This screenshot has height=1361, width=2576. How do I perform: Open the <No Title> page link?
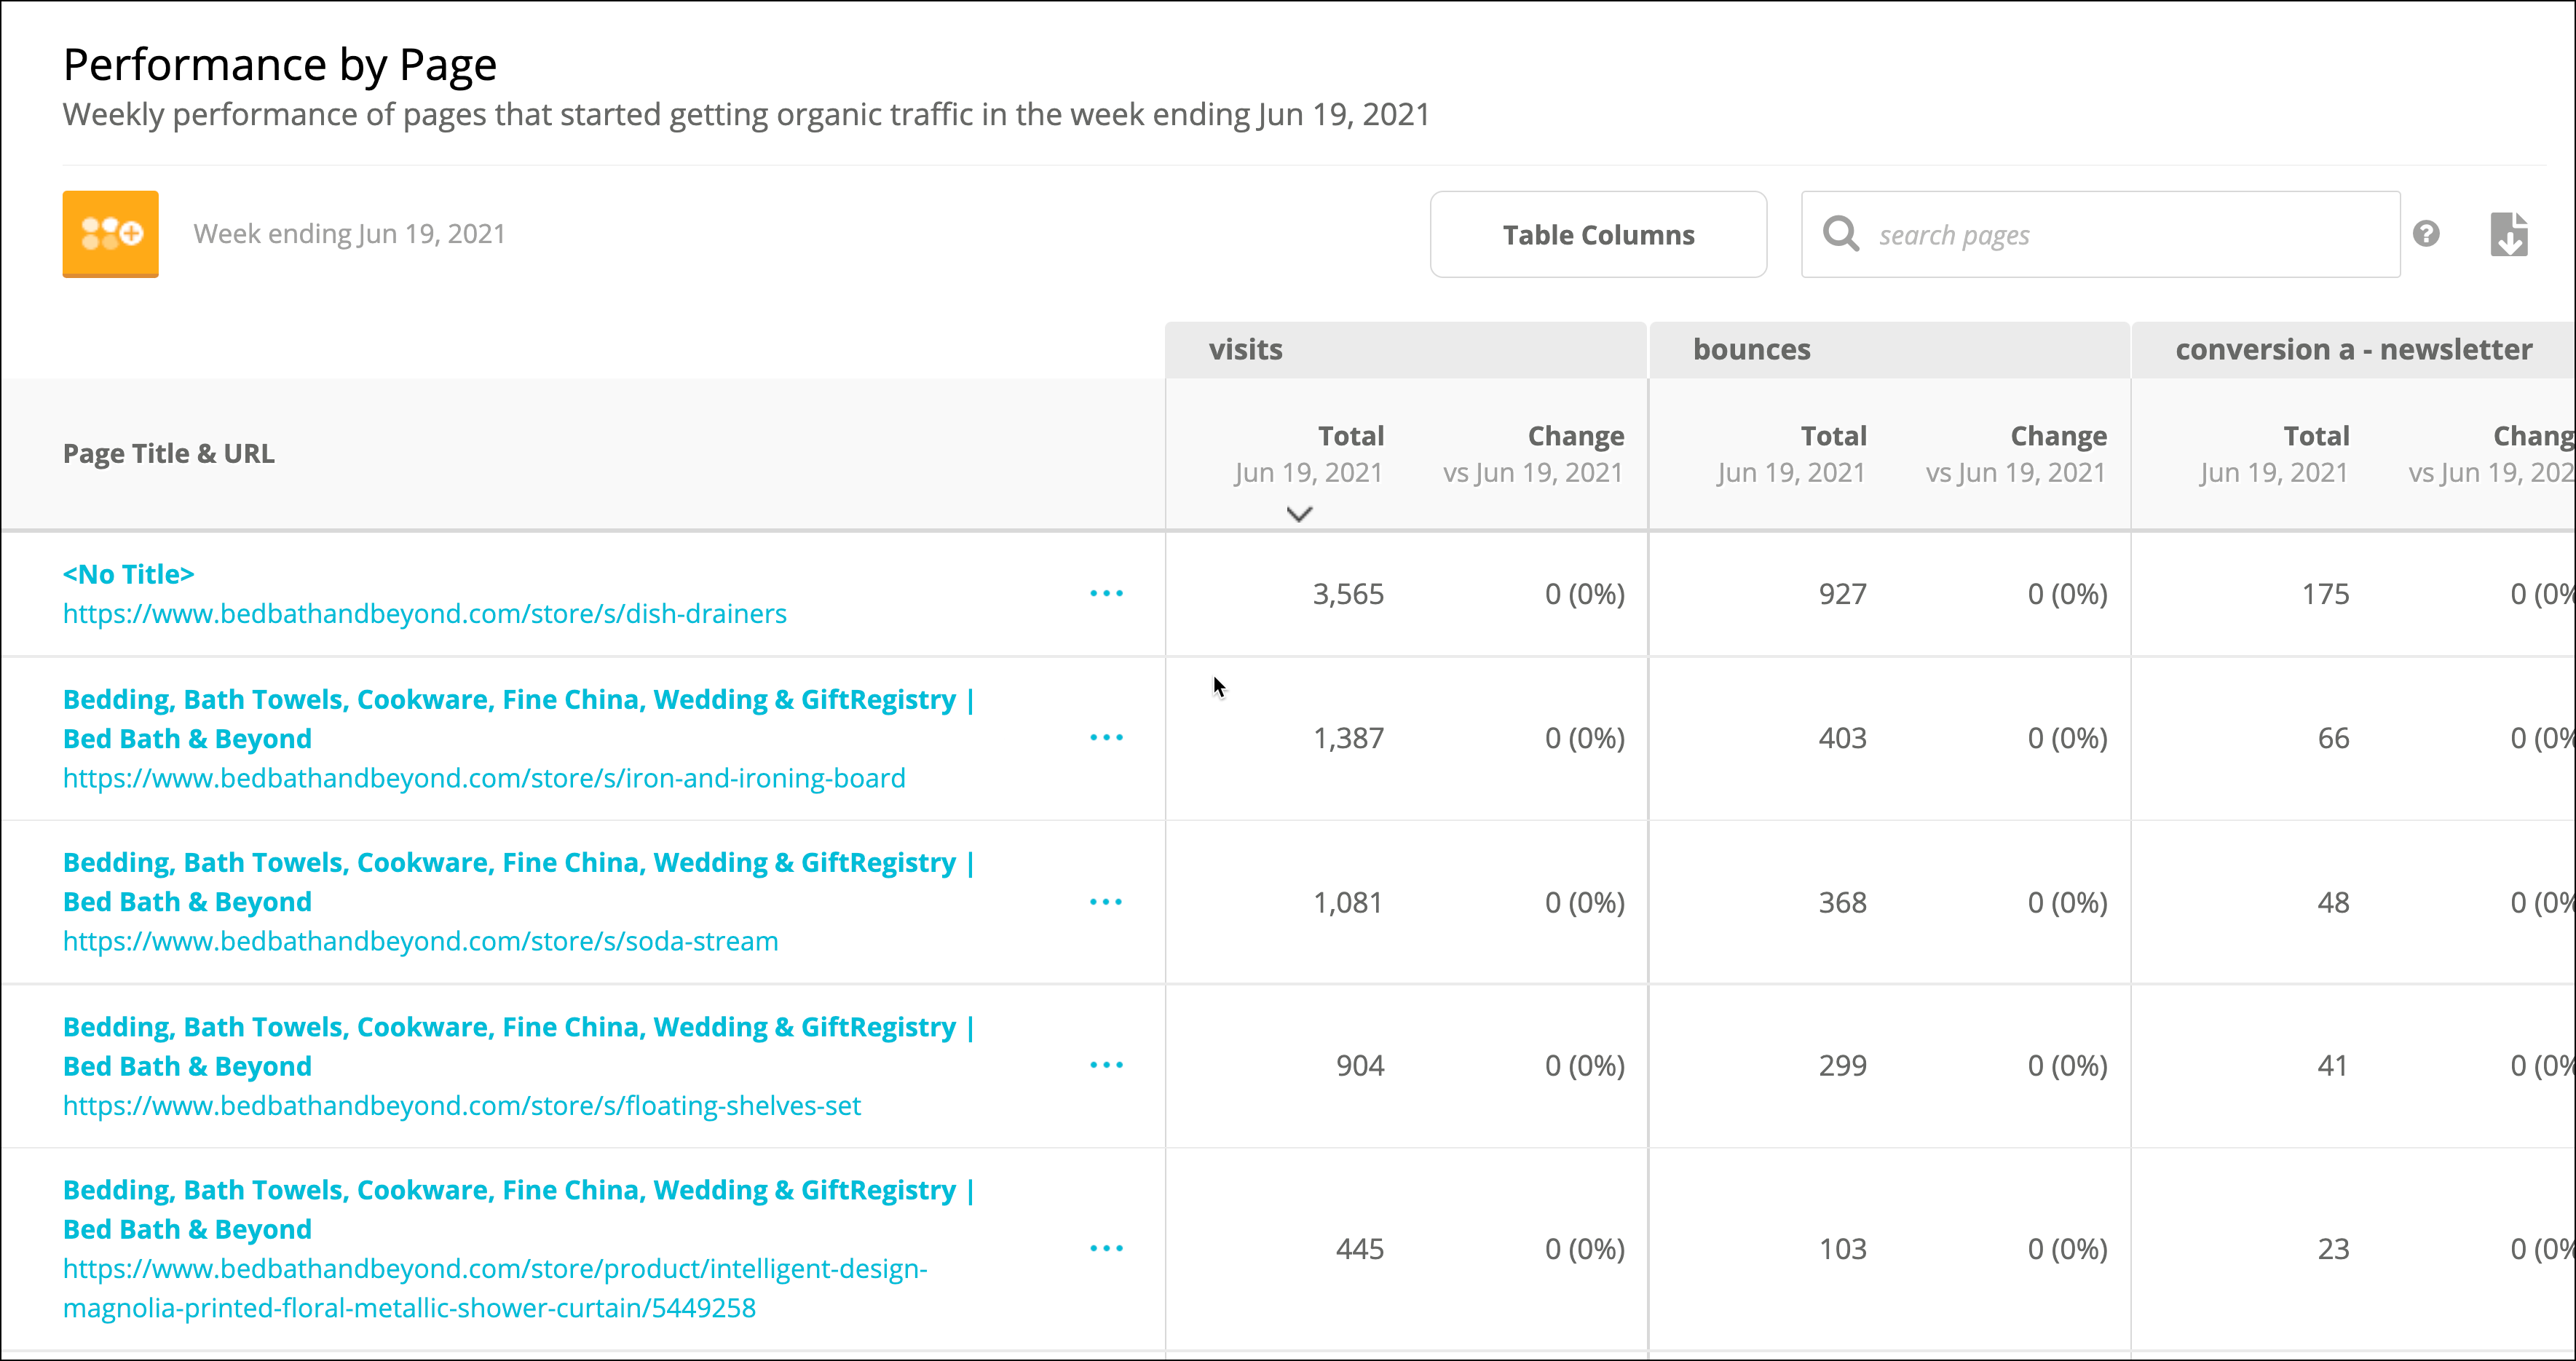(x=129, y=574)
